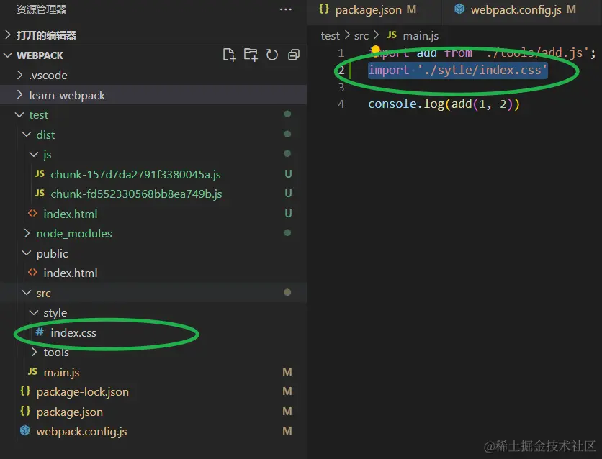Click the braces icon of package.json in tree
The width and height of the screenshot is (602, 459).
coord(25,411)
